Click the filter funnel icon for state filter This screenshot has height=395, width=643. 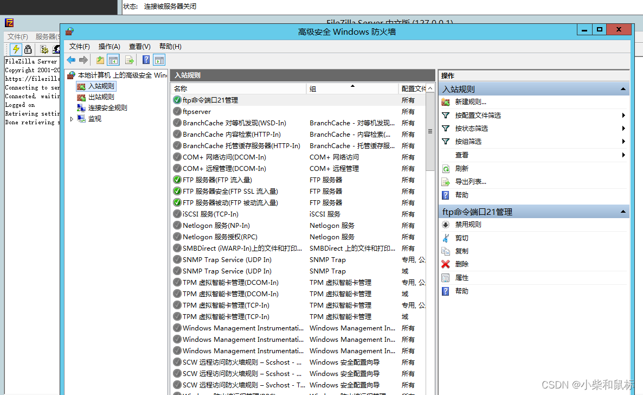point(446,129)
